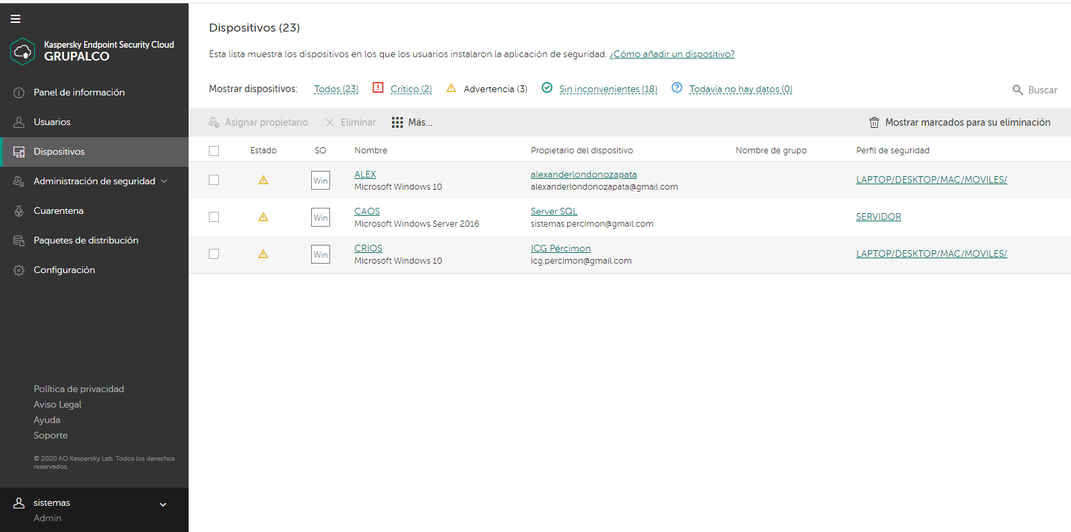Filter by Sin inconvenientes (18)

[608, 89]
